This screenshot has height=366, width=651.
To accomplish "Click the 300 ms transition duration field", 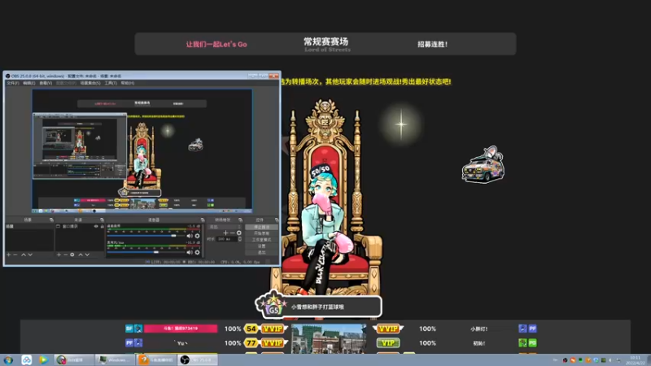I will click(227, 239).
